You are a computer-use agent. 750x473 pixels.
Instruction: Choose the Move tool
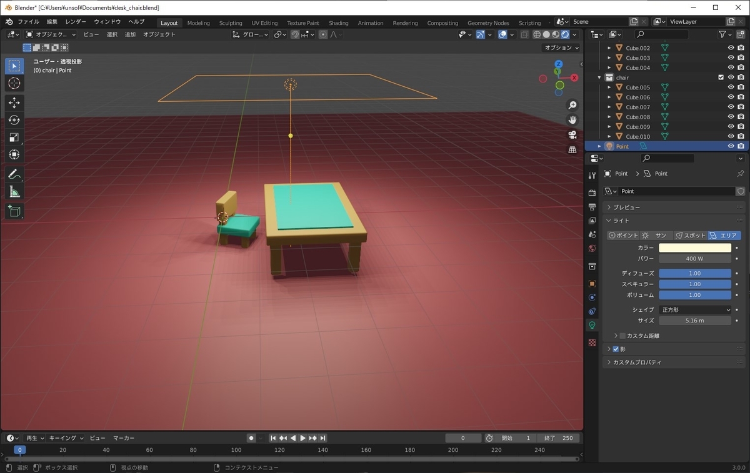(14, 102)
